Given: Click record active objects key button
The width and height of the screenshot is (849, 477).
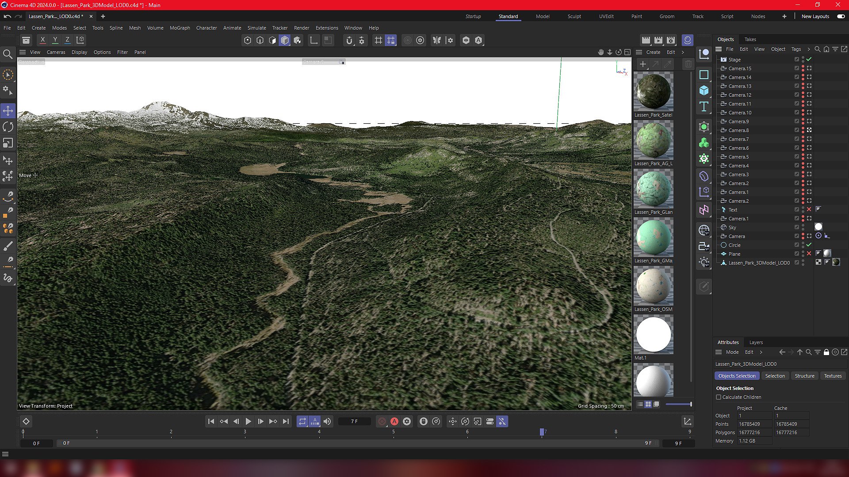Looking at the screenshot, I should click(x=382, y=422).
